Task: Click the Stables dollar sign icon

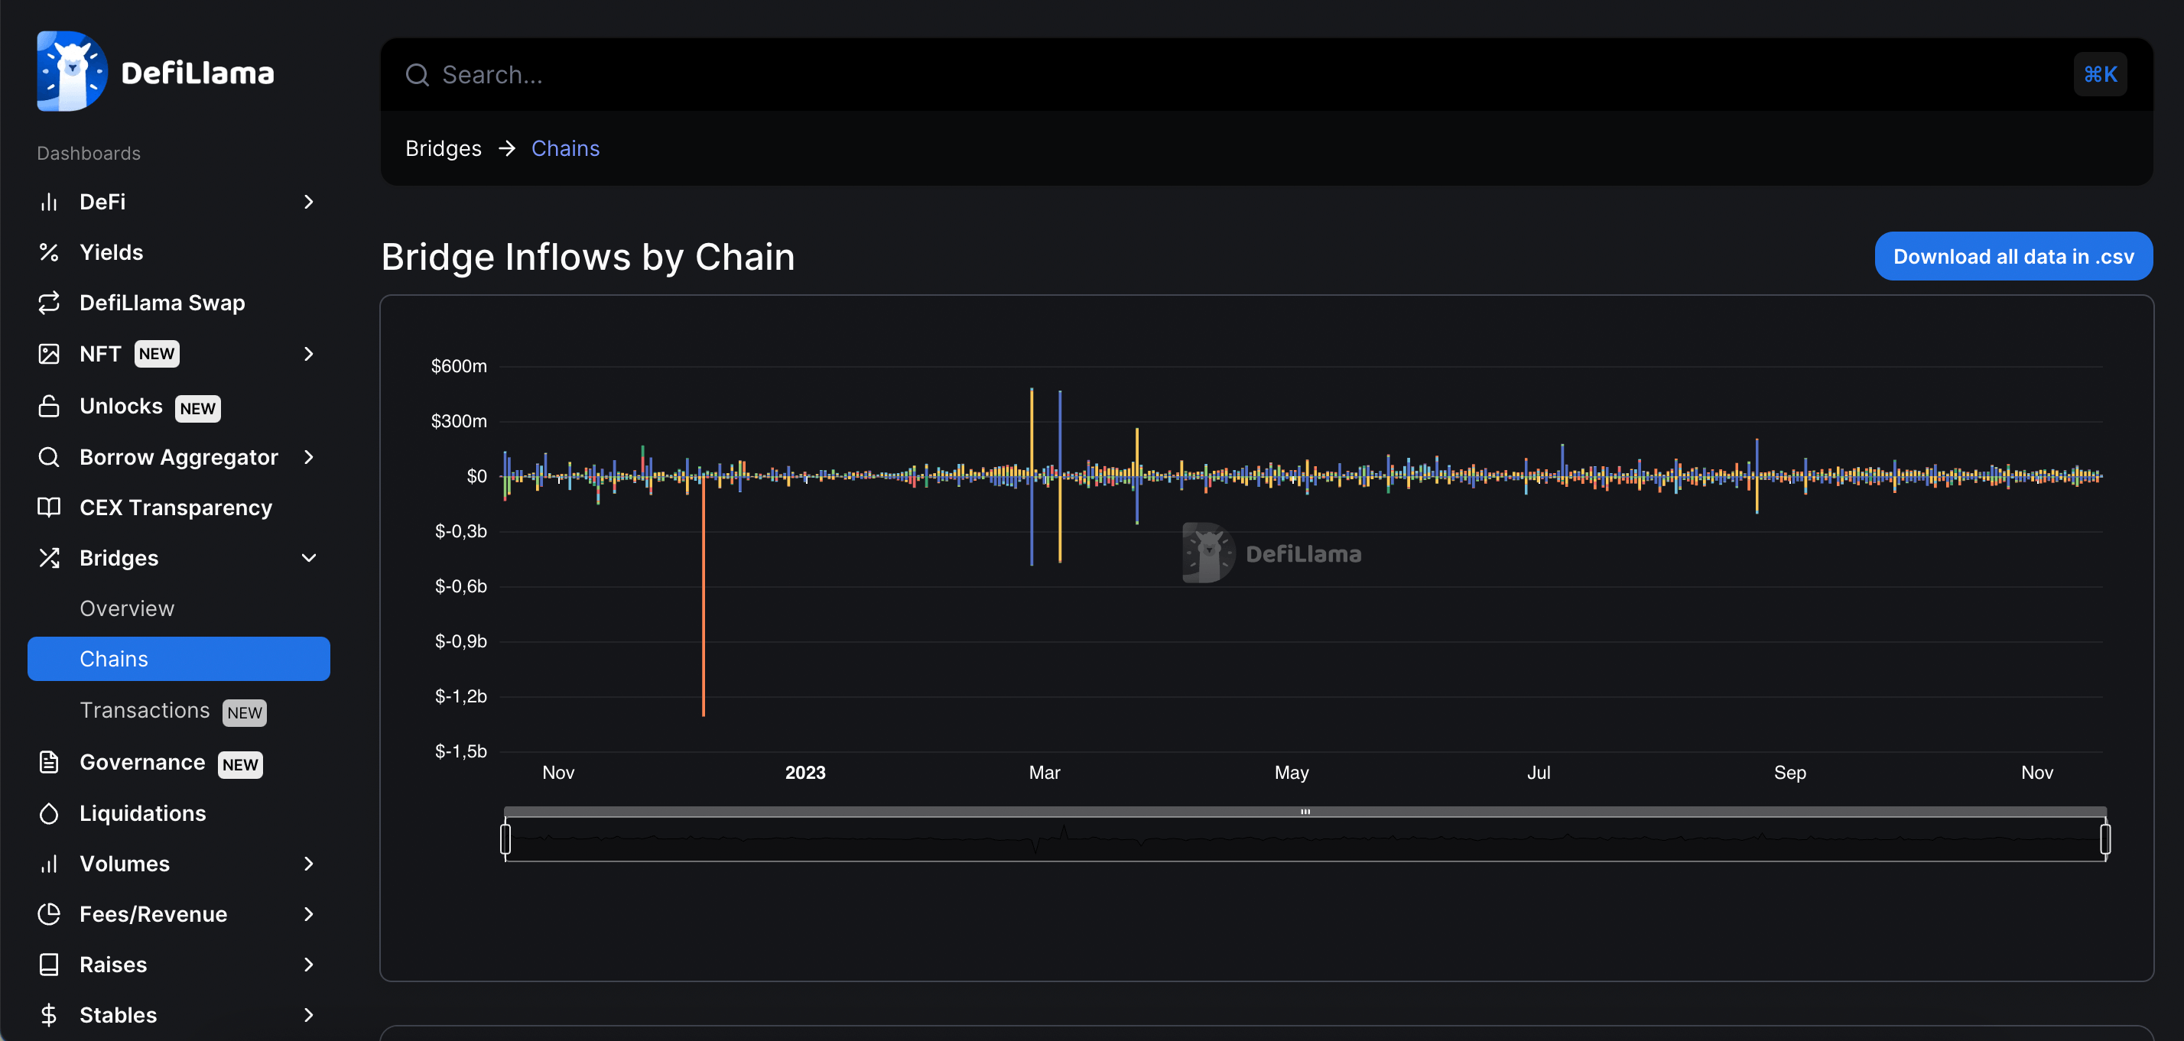Action: 48,1015
